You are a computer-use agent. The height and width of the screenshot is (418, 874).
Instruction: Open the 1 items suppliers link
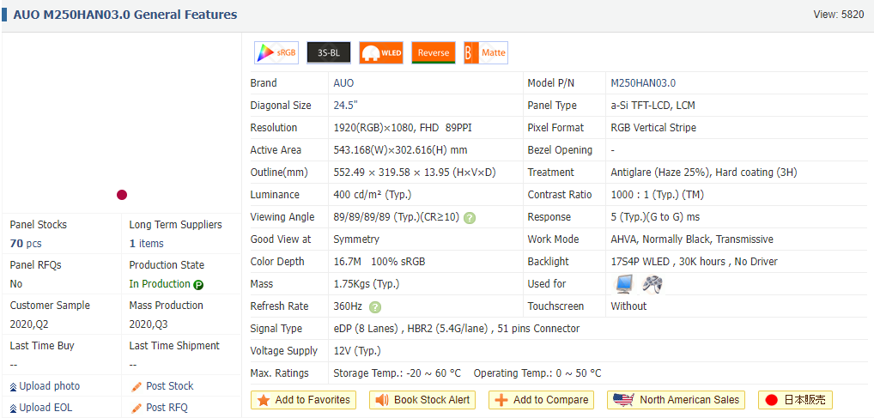click(x=146, y=244)
